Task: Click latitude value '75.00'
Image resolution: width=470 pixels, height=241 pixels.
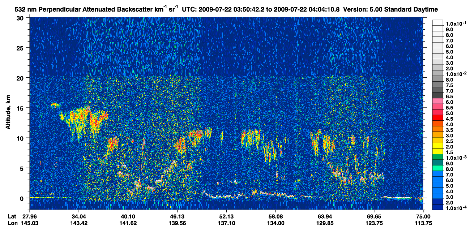Action: coord(423,216)
